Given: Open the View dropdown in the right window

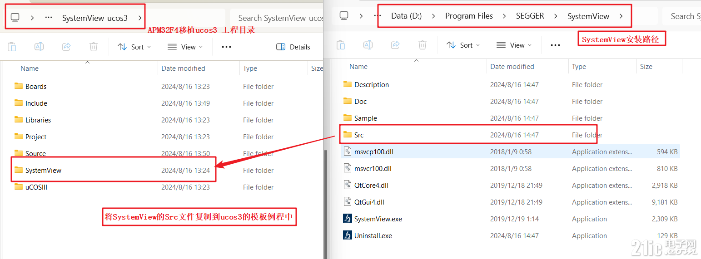Looking at the screenshot, I should click(x=514, y=45).
